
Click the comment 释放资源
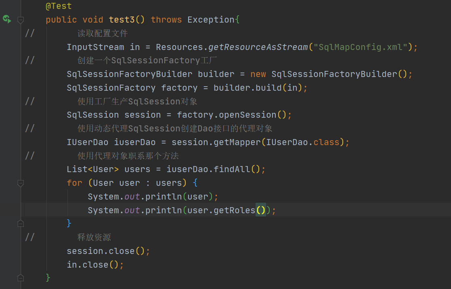click(x=94, y=237)
